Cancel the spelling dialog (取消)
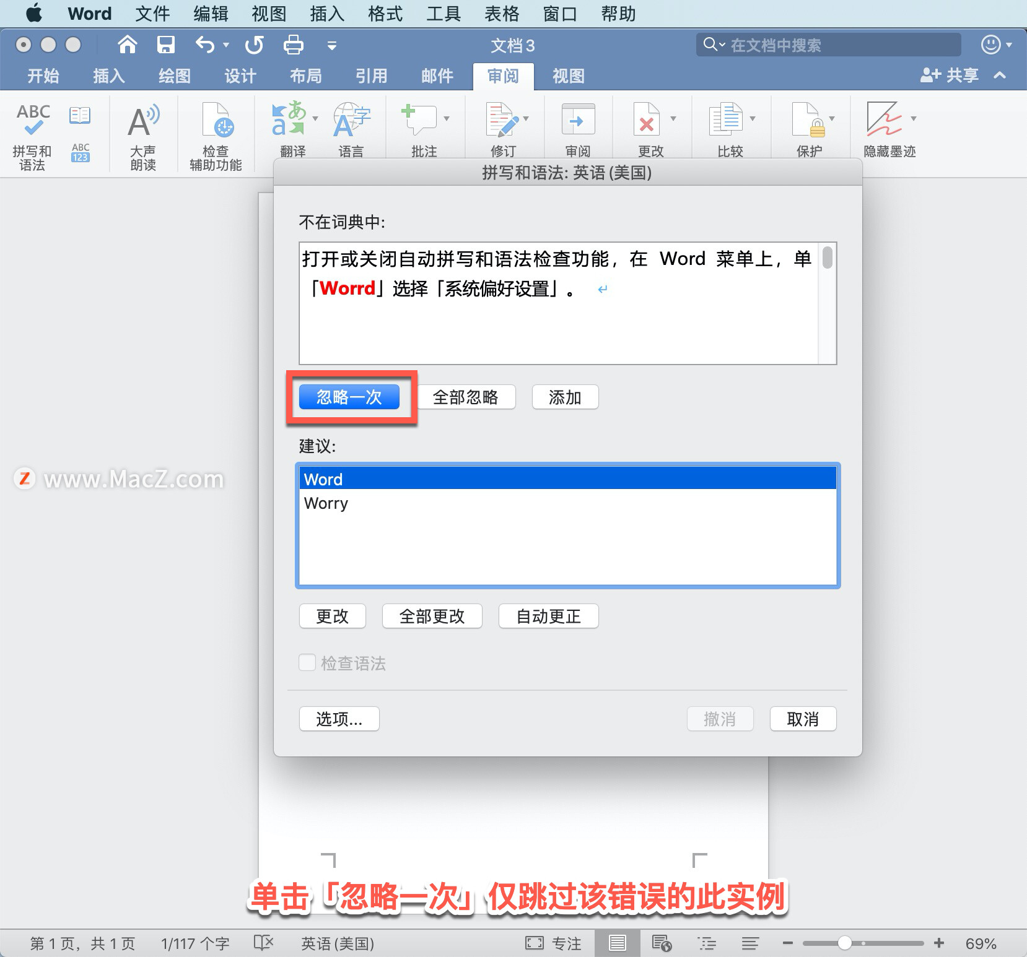 click(803, 719)
